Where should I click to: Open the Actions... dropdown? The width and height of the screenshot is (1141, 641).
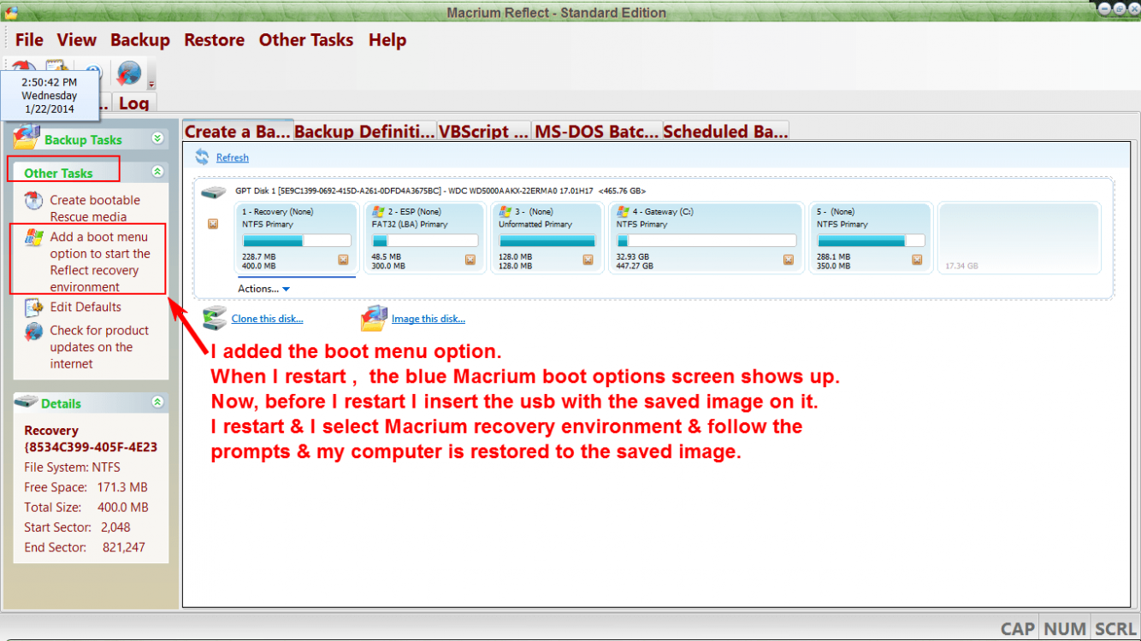(263, 289)
